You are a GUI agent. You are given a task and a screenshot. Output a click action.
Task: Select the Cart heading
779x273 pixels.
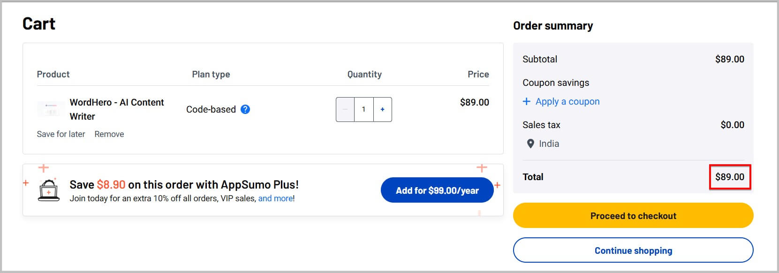click(x=39, y=23)
